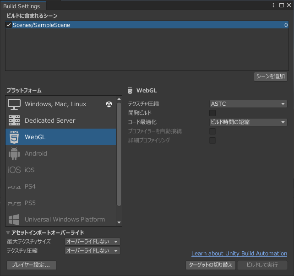The height and width of the screenshot is (276, 294).
Task: Select the Scenes/SampleScene row text
Action: coord(41,25)
